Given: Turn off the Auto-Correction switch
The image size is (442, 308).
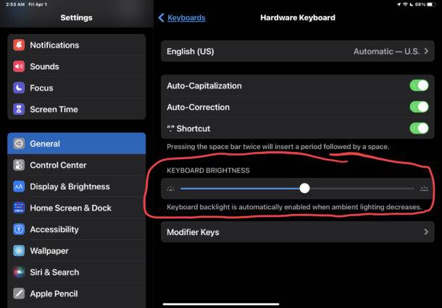Looking at the screenshot, I should coord(419,107).
